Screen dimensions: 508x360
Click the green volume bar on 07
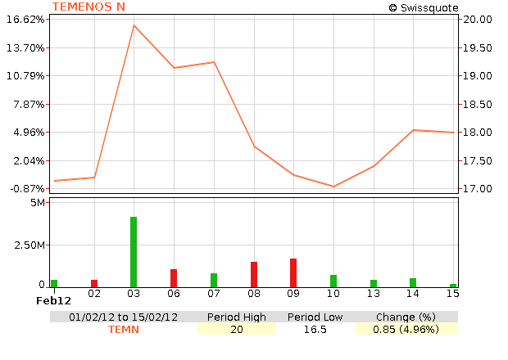pyautogui.click(x=214, y=280)
